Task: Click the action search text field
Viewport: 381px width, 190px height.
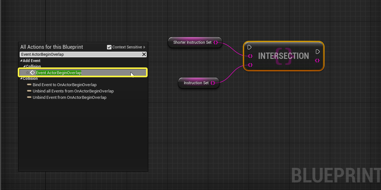Action: coord(79,54)
